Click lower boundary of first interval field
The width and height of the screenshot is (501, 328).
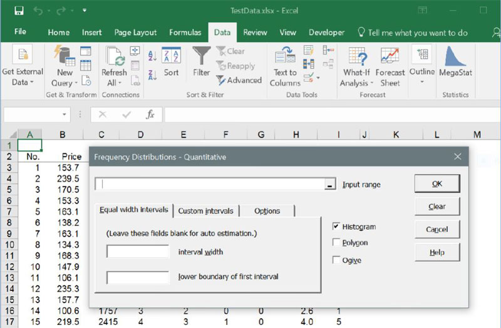(138, 277)
